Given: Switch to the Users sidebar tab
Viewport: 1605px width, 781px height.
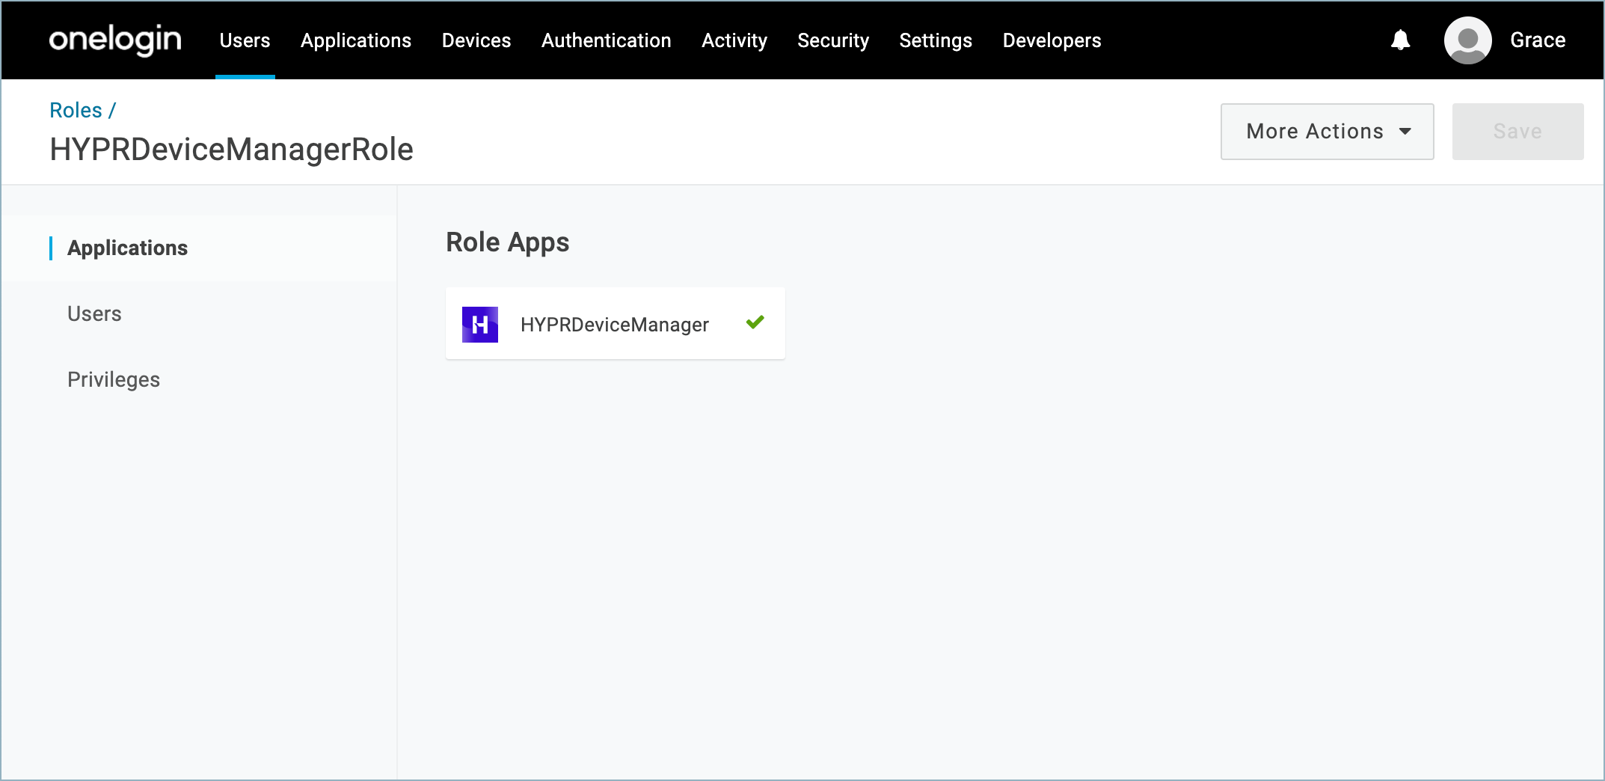Looking at the screenshot, I should click(x=94, y=314).
